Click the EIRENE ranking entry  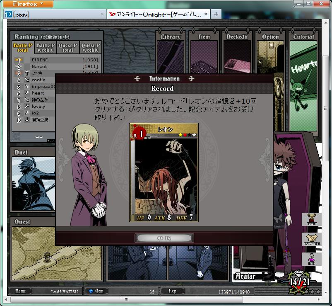point(57,60)
